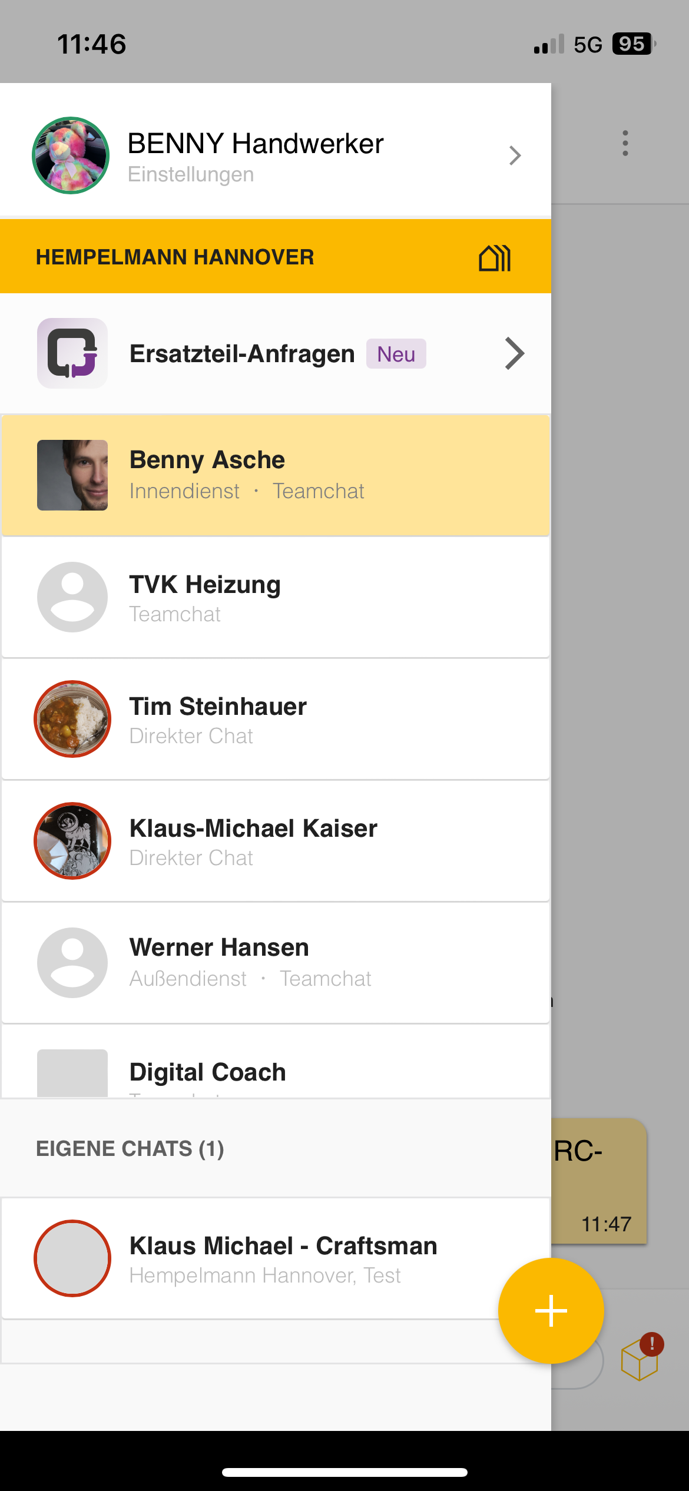
Task: Tap the package box icon with alert badge
Action: [x=641, y=1358]
